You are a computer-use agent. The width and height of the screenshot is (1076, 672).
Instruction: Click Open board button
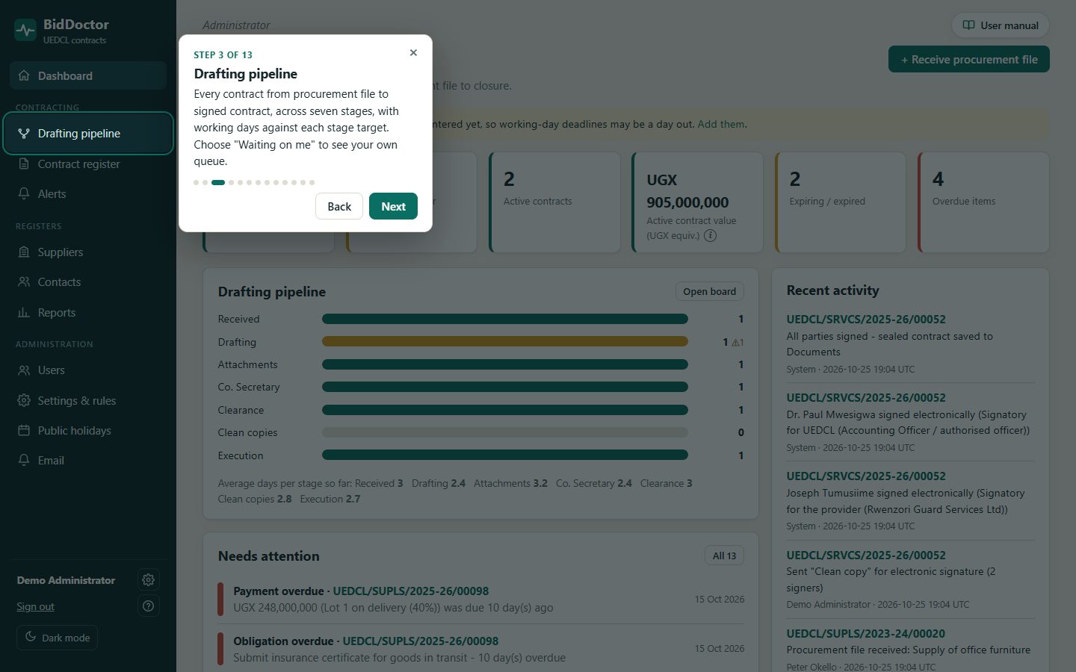[x=709, y=291]
